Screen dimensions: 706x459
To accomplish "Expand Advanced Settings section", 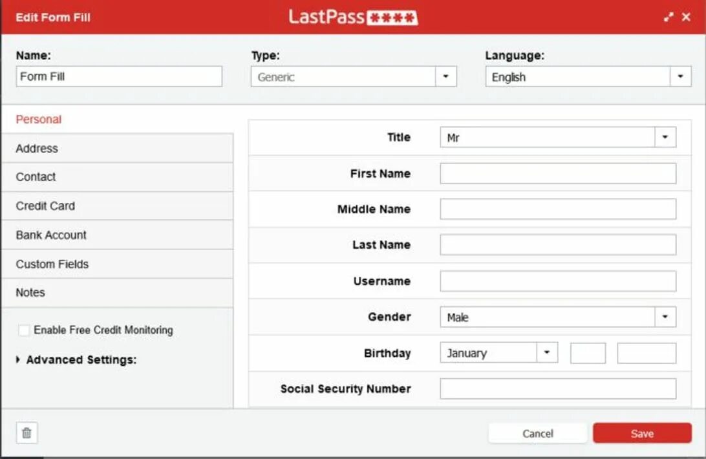I will 76,359.
